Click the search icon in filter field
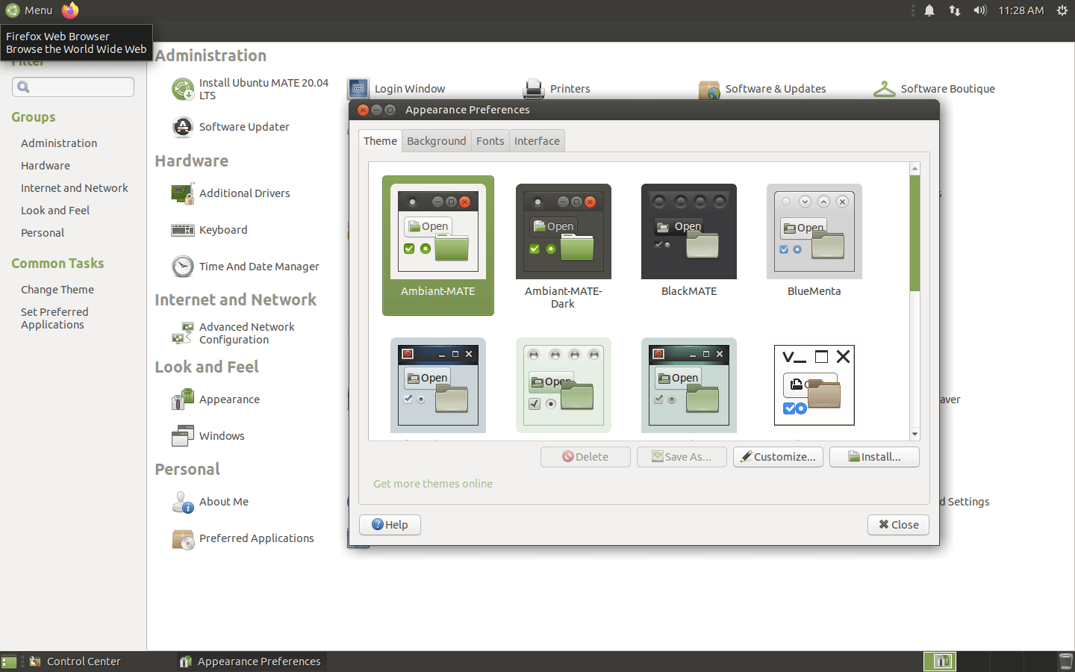The width and height of the screenshot is (1075, 672). 23,87
